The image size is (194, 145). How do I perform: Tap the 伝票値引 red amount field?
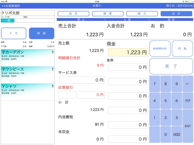pyautogui.click(x=91, y=95)
